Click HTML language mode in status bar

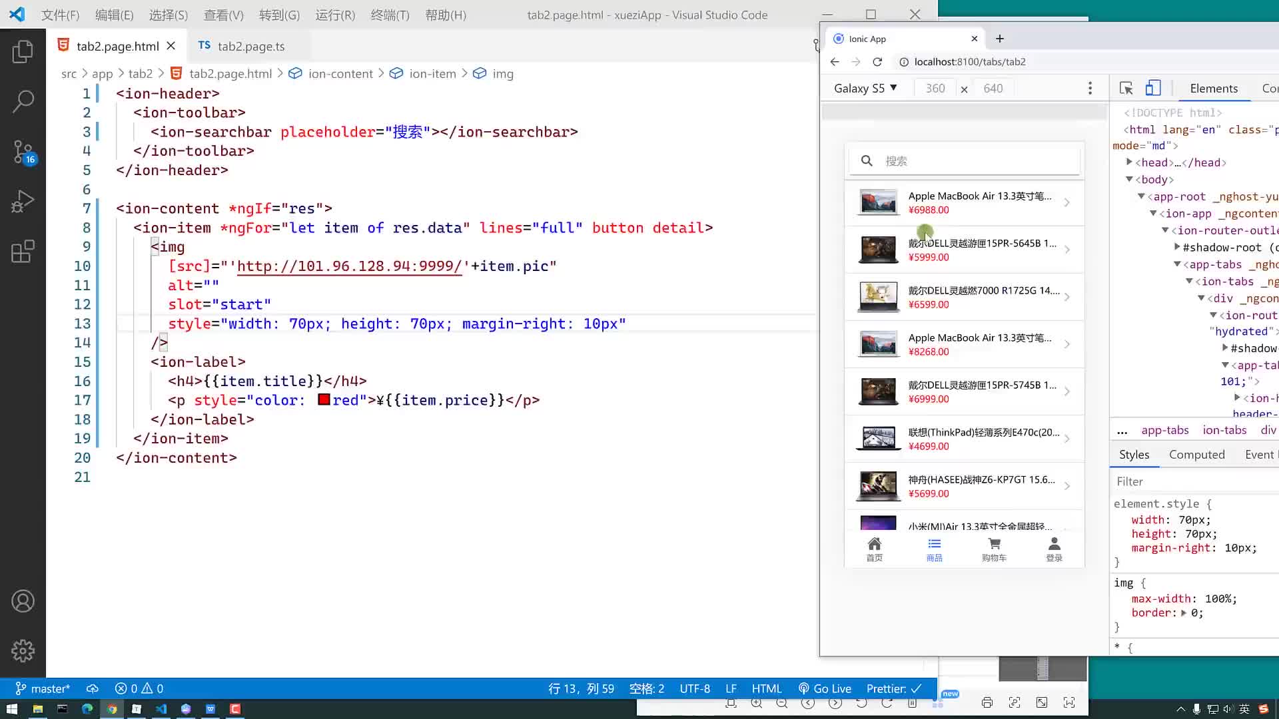[x=767, y=688]
